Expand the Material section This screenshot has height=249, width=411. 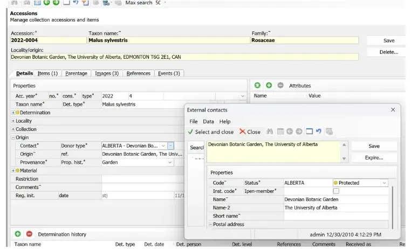(13, 170)
